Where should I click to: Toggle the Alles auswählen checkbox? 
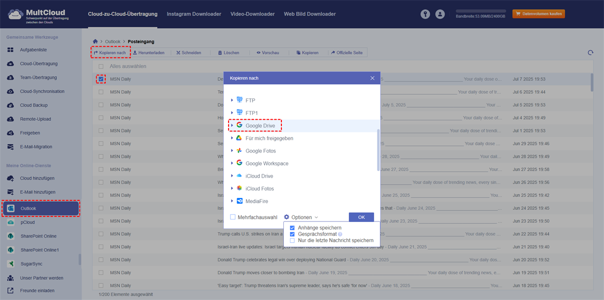pos(101,66)
